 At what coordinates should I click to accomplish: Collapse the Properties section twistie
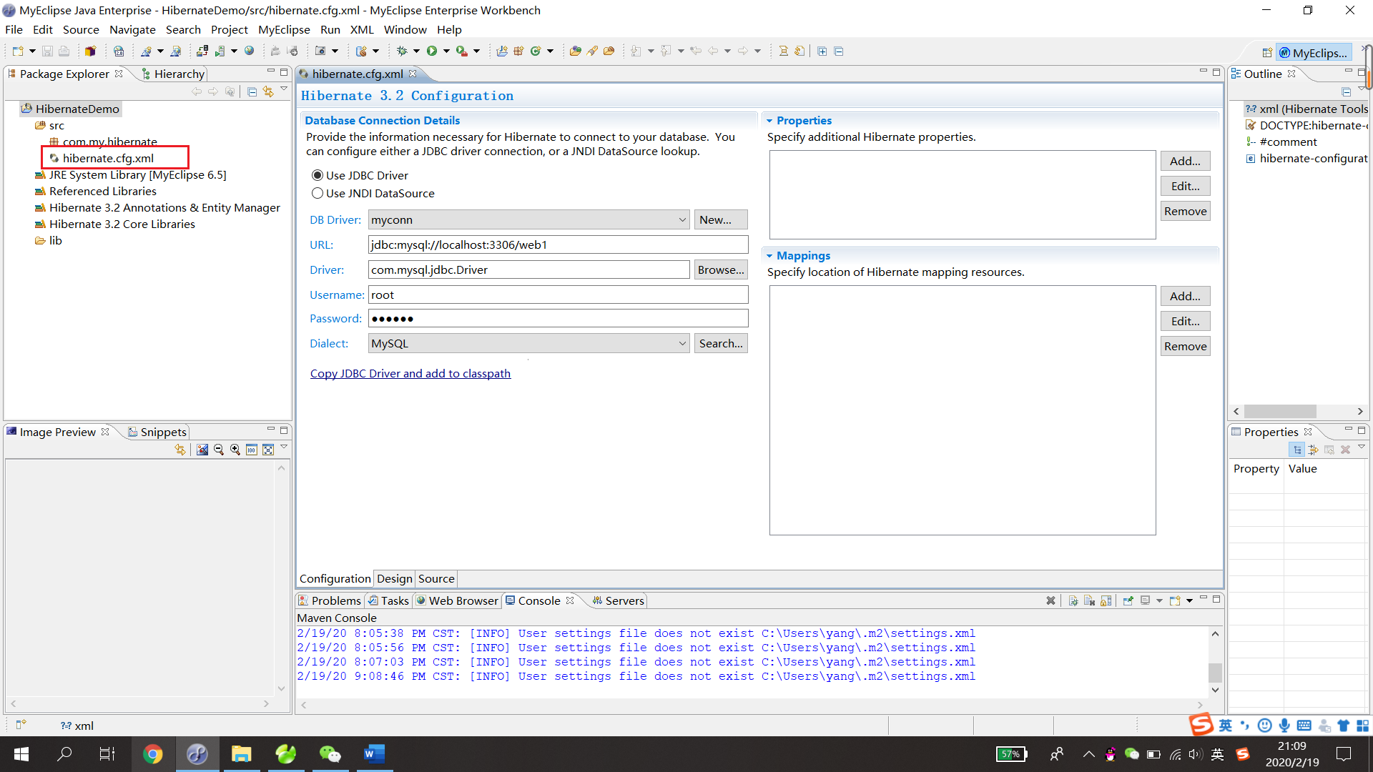click(x=769, y=121)
